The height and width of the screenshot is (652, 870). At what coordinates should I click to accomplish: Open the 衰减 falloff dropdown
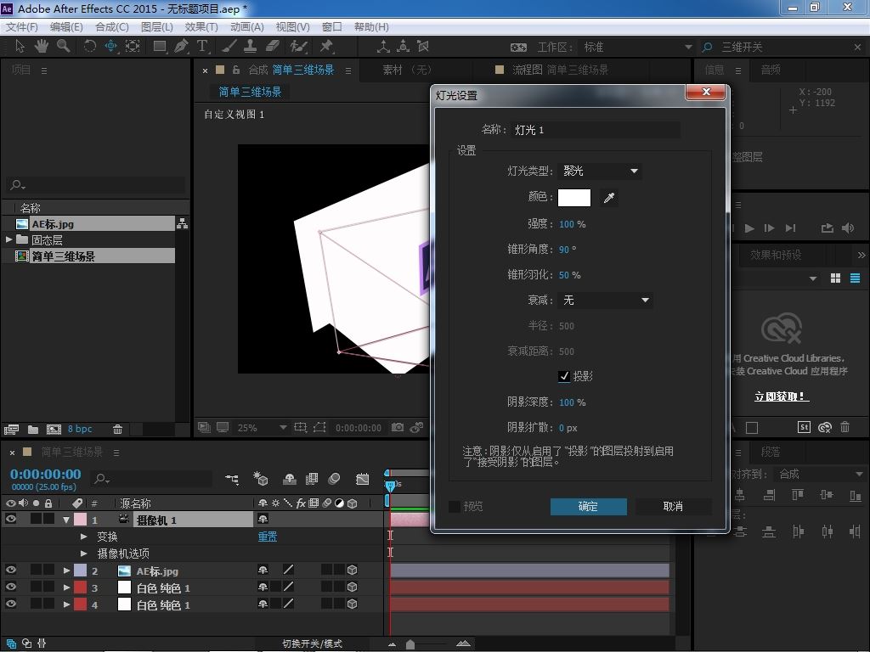pos(605,300)
